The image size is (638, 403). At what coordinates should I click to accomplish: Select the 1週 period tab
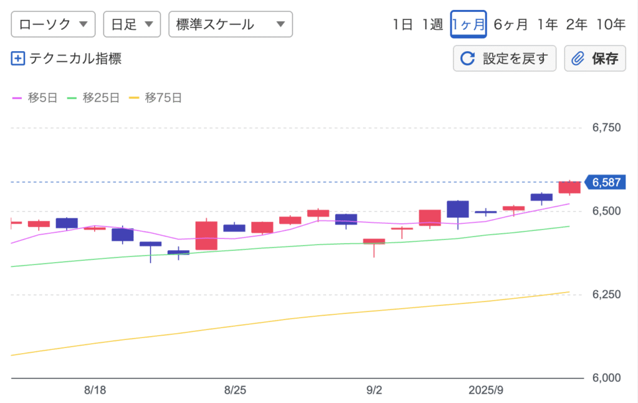[432, 24]
